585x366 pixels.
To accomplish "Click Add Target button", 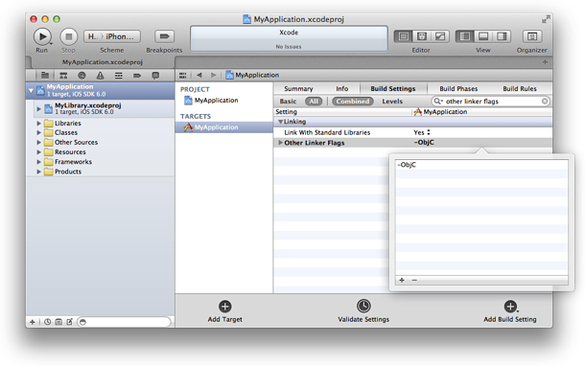I will click(225, 311).
